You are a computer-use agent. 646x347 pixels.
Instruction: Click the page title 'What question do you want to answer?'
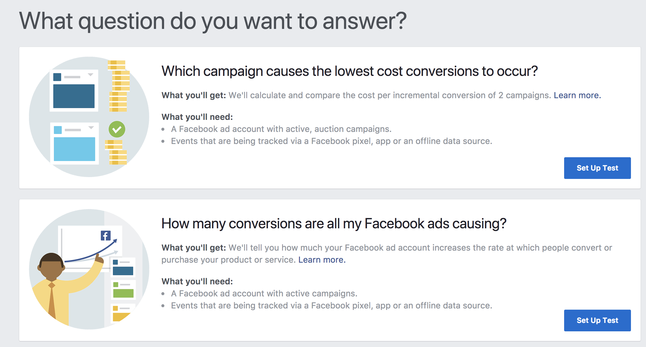coord(213,21)
